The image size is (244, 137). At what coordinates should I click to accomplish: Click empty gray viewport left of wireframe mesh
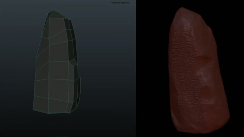pyautogui.click(x=17, y=68)
